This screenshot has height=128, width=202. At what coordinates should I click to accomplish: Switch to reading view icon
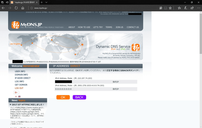(x=165, y=8)
